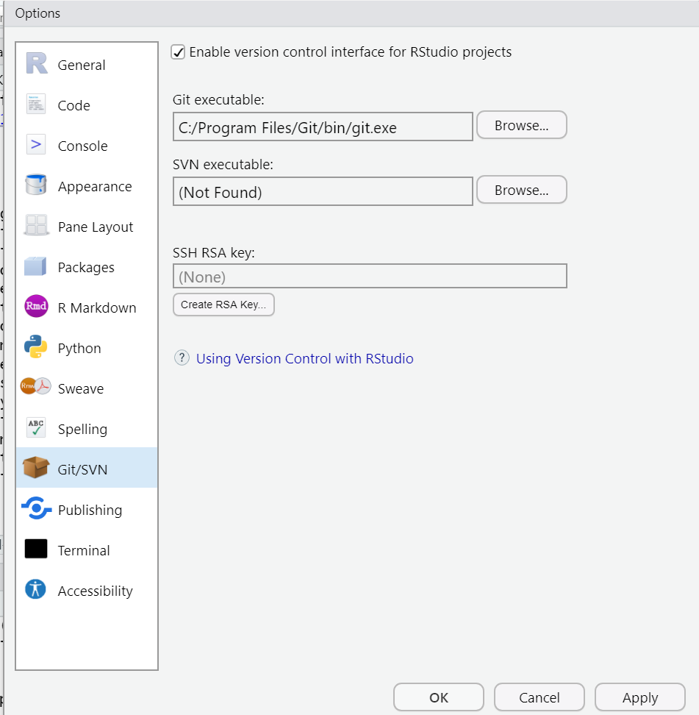Click the 'SVN executable:' label
This screenshot has width=699, height=715.
(x=223, y=164)
